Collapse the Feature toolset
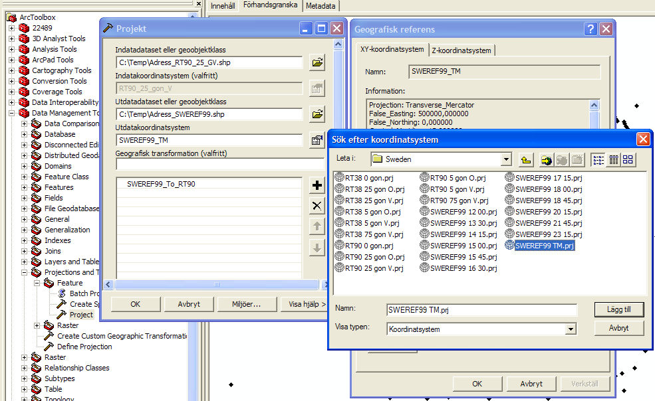Image resolution: width=655 pixels, height=401 pixels. [x=37, y=283]
